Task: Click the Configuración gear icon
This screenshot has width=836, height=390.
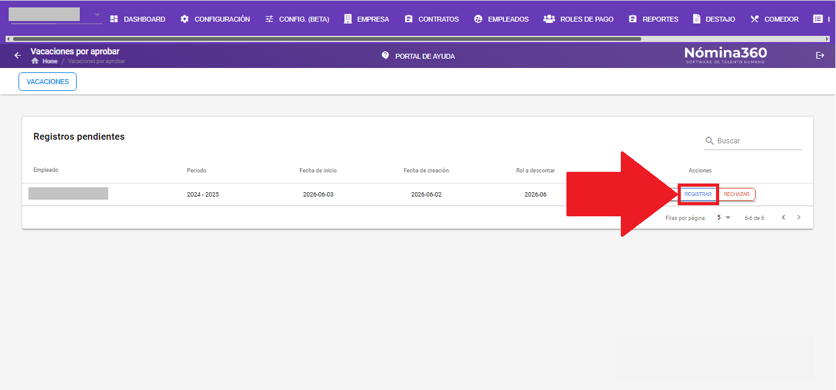Action: coord(184,19)
